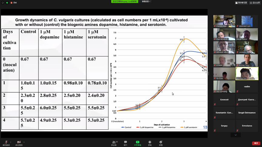Click the green share screen icon

point(137,143)
